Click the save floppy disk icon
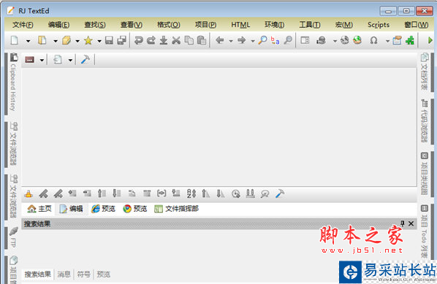 click(x=109, y=40)
